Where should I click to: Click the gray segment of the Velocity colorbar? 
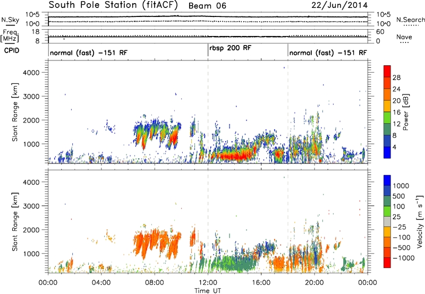(387, 222)
